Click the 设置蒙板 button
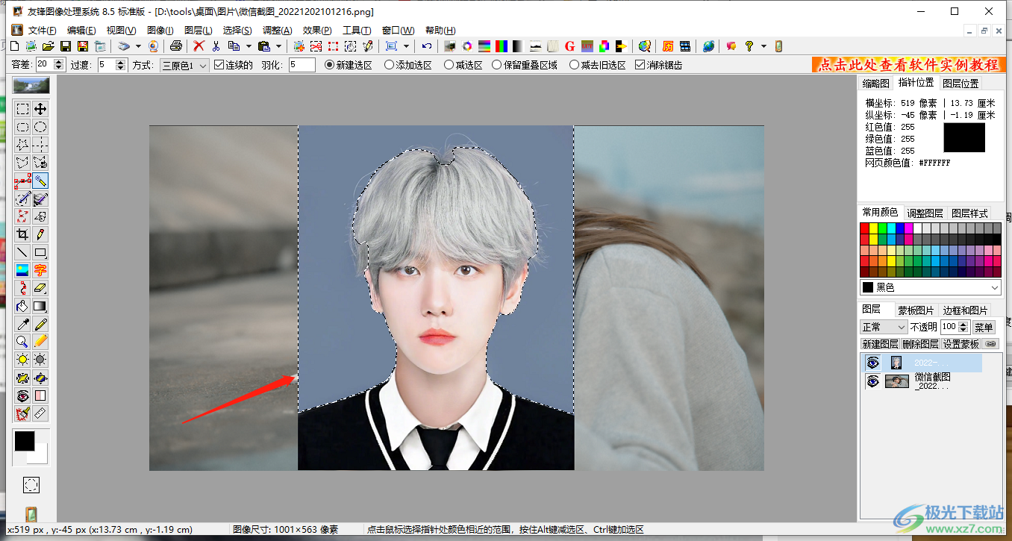 (x=961, y=344)
